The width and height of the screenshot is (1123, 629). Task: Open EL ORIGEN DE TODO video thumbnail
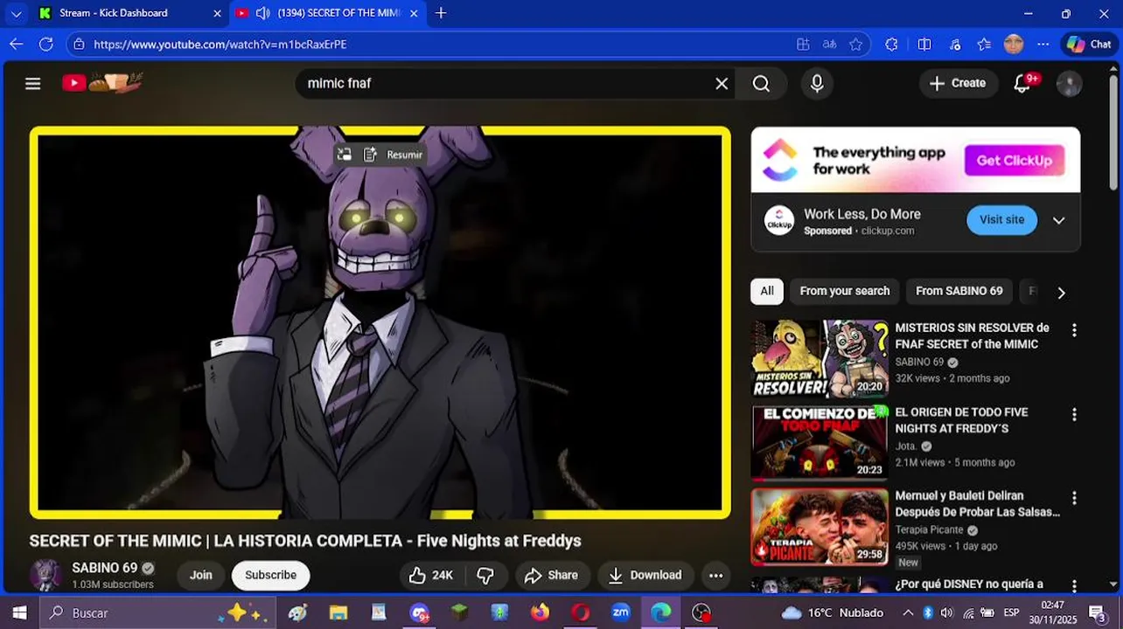tap(820, 443)
